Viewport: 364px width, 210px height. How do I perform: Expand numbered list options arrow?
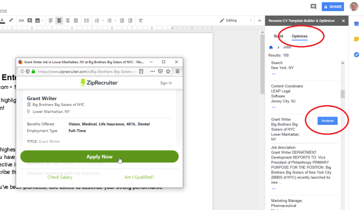tap(103, 20)
